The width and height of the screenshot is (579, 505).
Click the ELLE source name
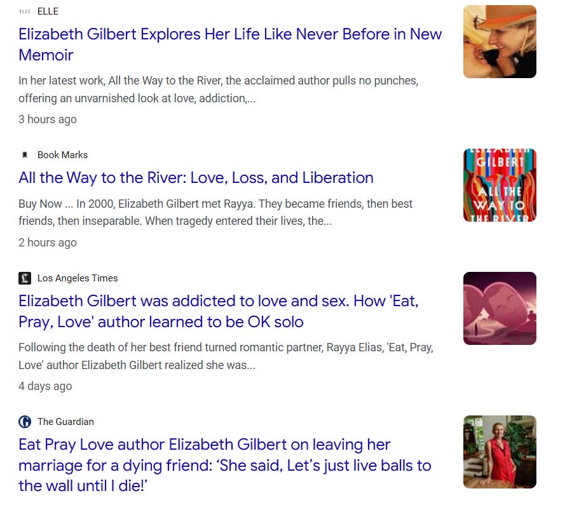click(48, 11)
